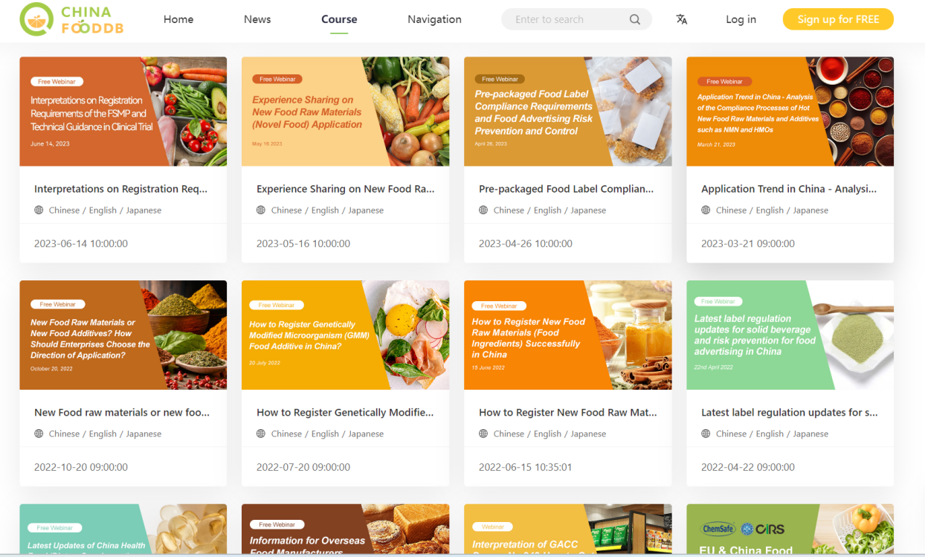Click globe icon under How to Register Genetically course
The width and height of the screenshot is (925, 557).
261,434
